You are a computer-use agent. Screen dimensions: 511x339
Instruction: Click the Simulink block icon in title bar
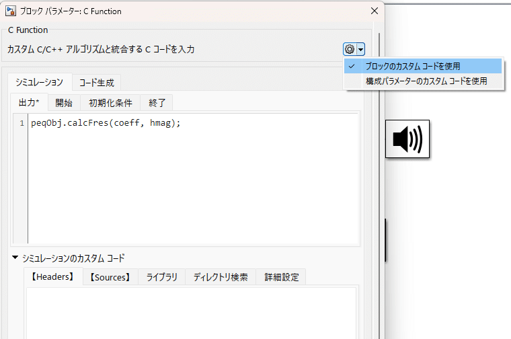coord(11,11)
